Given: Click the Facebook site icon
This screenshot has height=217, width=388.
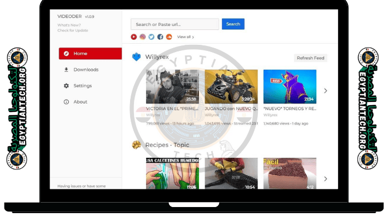Looking at the screenshot, I should pos(160,37).
